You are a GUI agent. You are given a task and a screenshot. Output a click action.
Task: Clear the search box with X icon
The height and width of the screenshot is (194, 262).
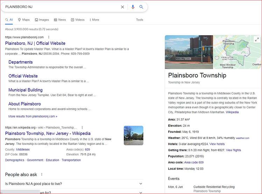[x=122, y=7]
